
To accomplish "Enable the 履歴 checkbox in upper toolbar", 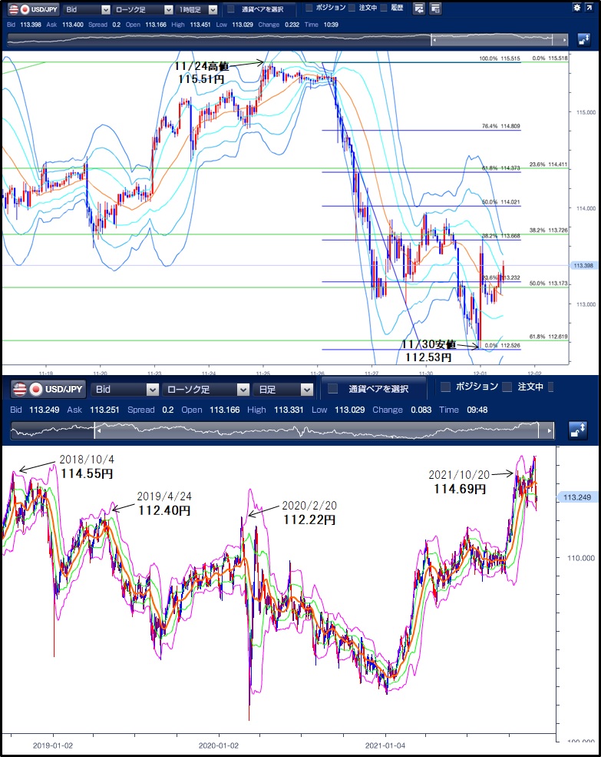I will pyautogui.click(x=384, y=7).
